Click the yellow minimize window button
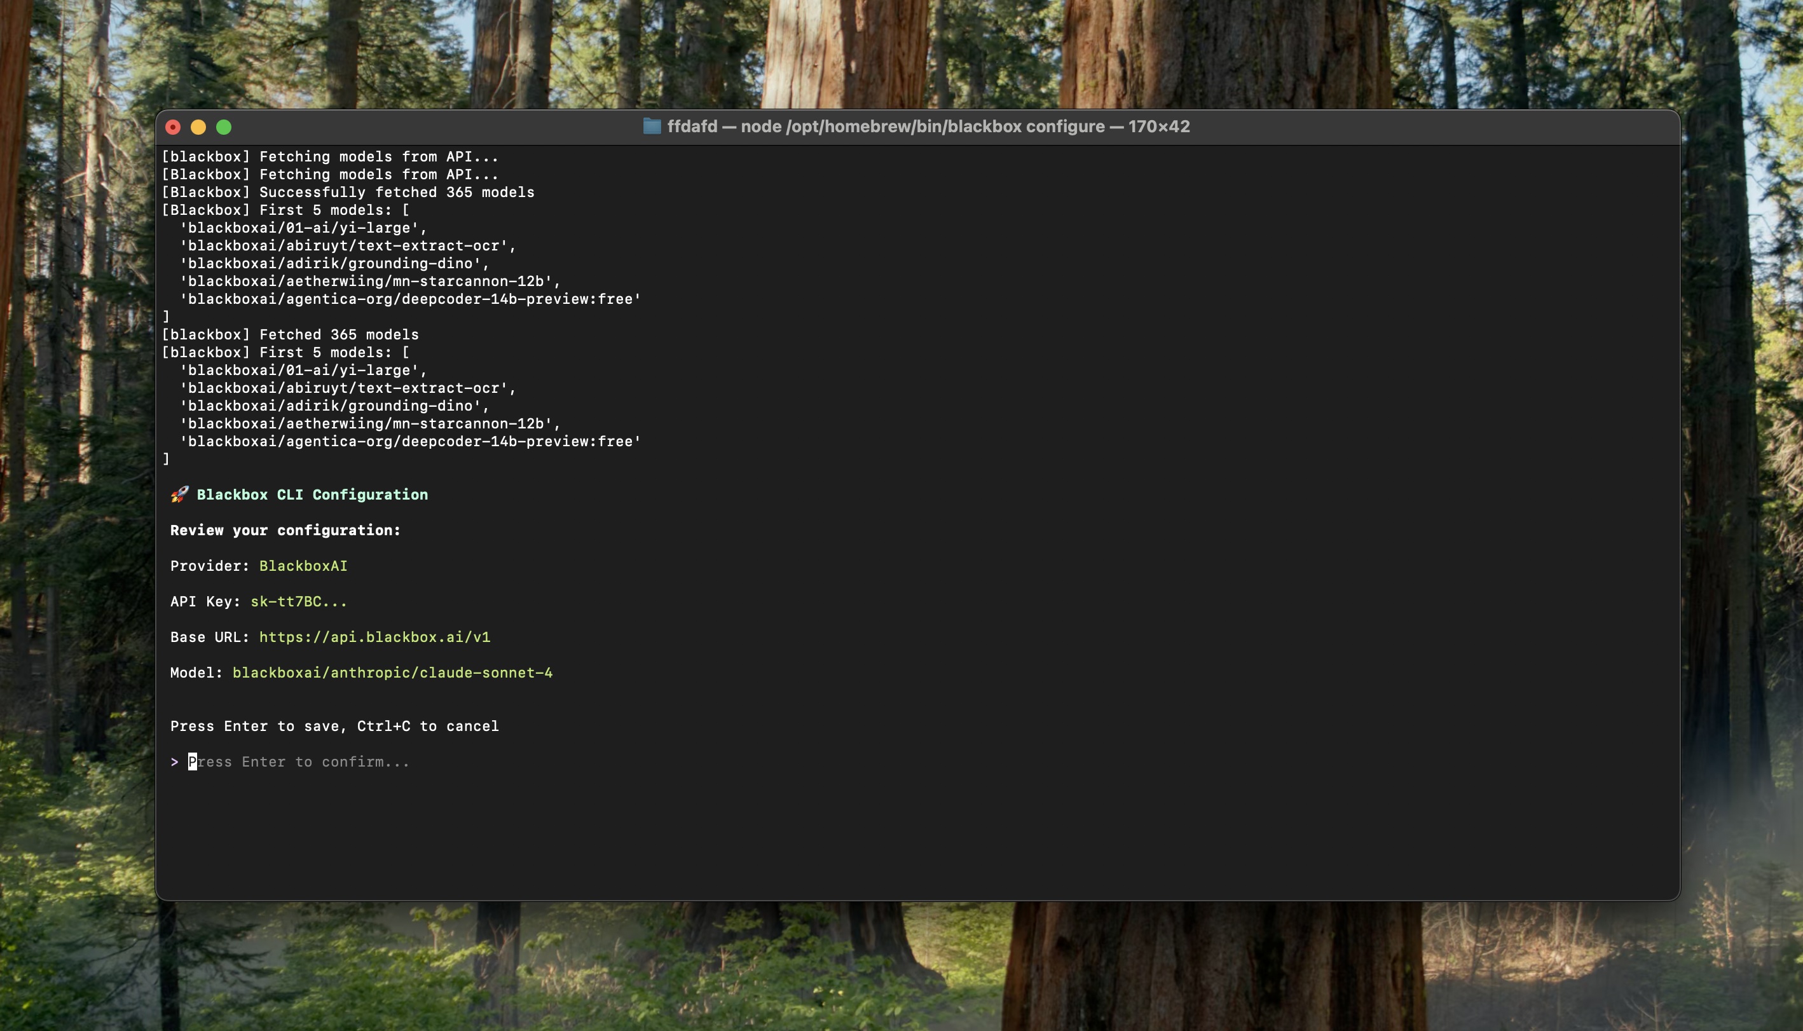 [x=198, y=126]
